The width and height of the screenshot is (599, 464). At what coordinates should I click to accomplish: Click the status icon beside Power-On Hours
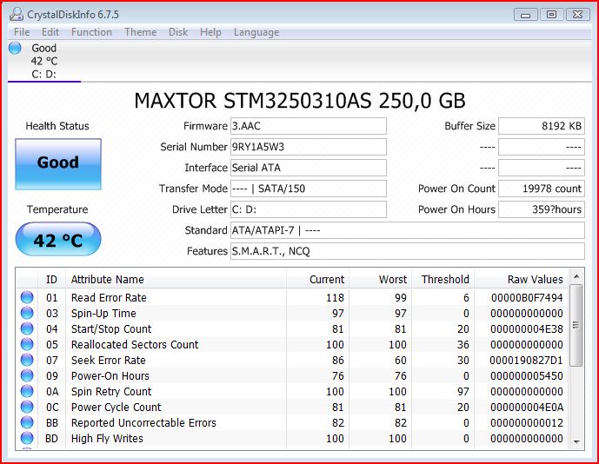(27, 376)
